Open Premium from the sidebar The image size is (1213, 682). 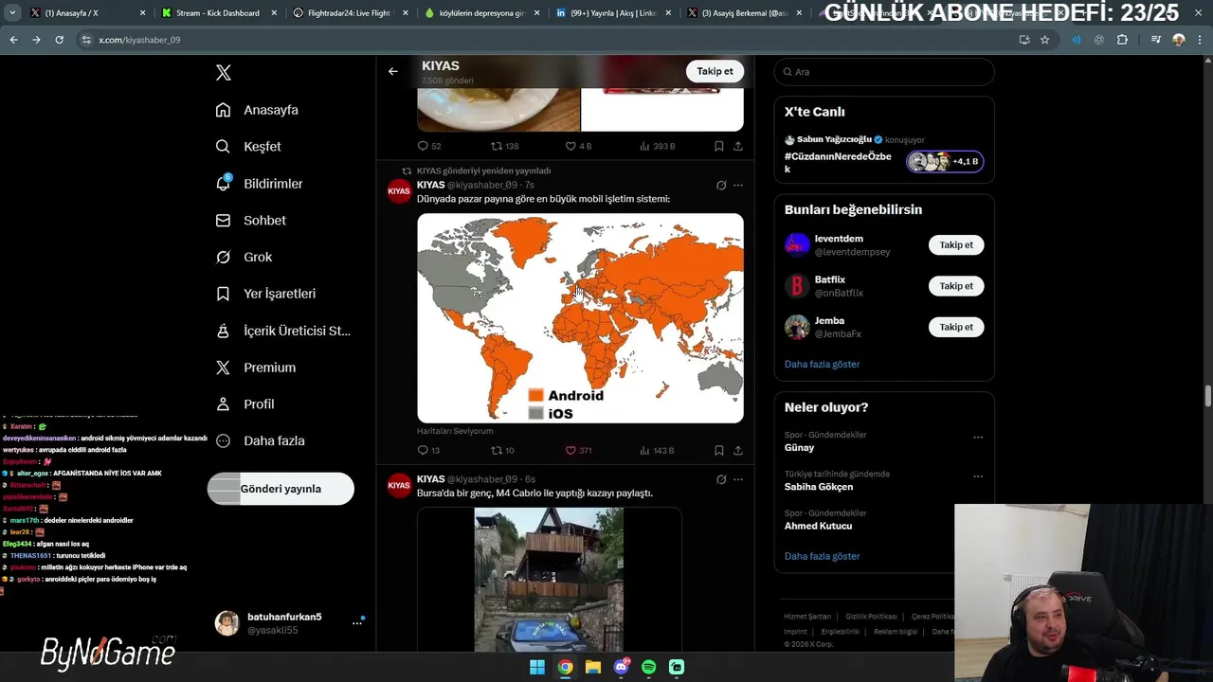coord(256,368)
